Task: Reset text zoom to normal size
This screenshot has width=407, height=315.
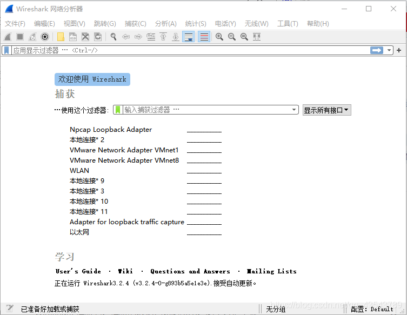Action: 244,37
